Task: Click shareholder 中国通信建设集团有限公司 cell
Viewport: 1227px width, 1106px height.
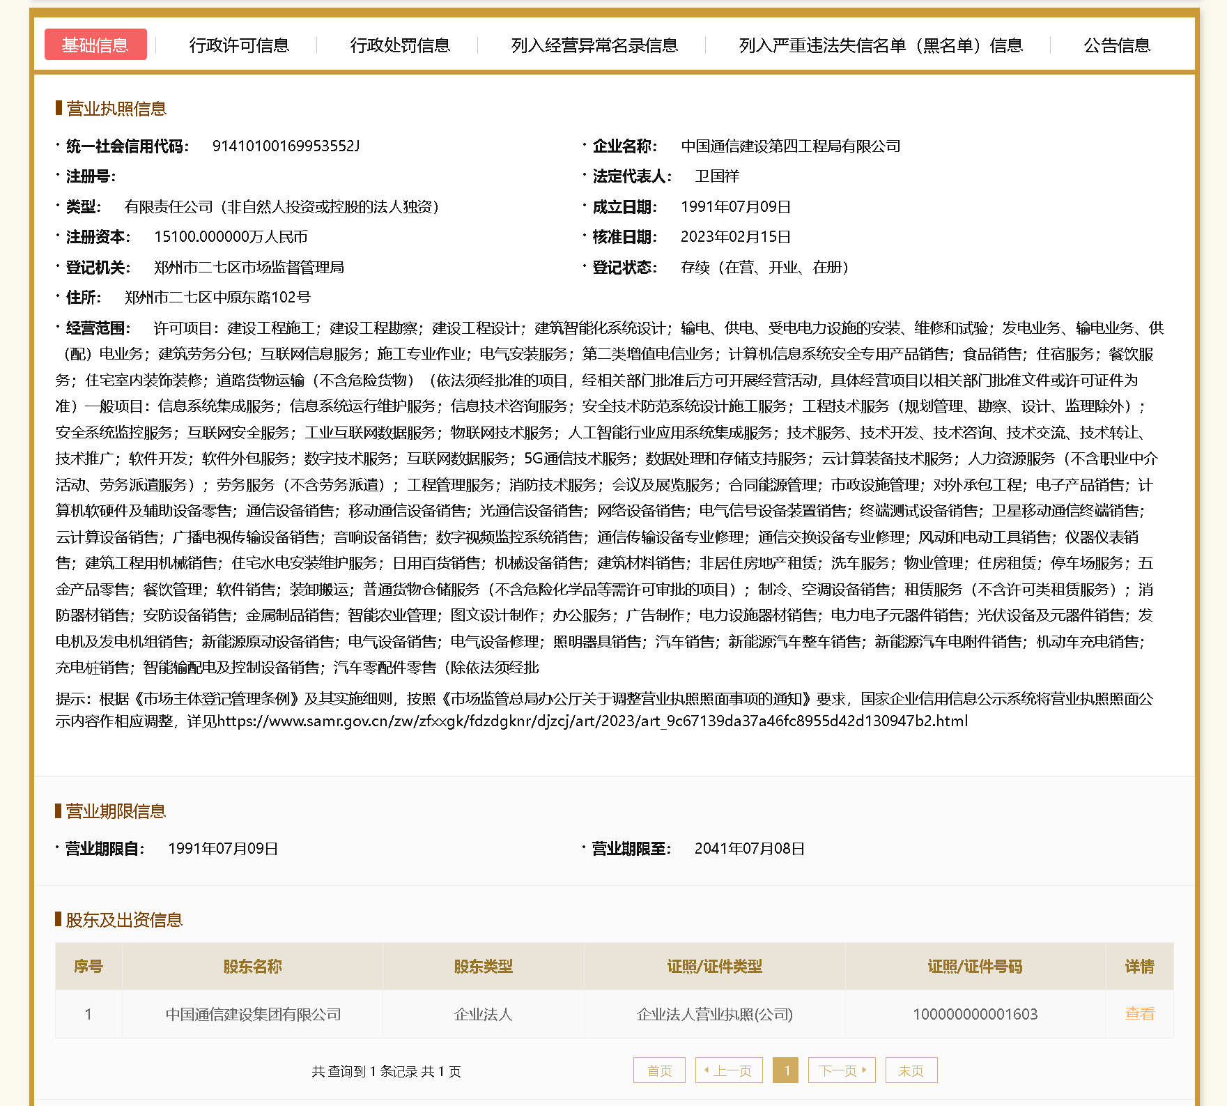Action: click(x=253, y=1014)
